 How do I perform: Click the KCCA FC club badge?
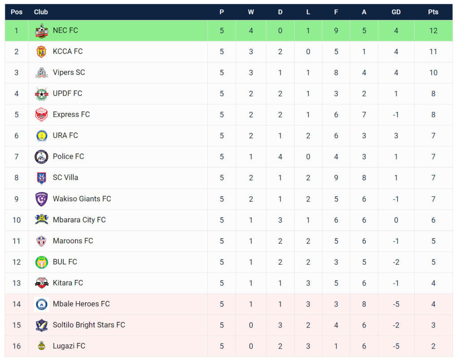(x=42, y=52)
